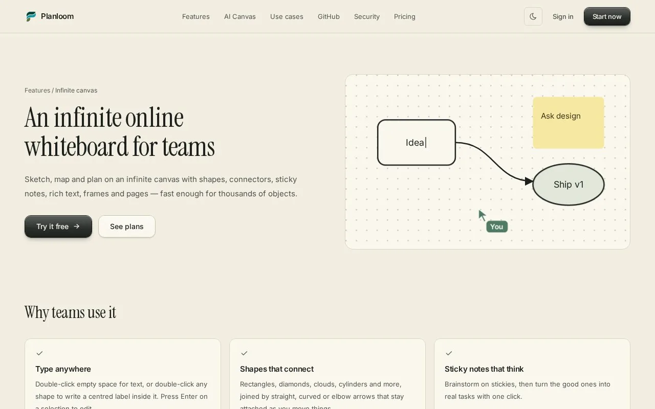Open the Features menu item
The width and height of the screenshot is (655, 409).
click(x=196, y=16)
